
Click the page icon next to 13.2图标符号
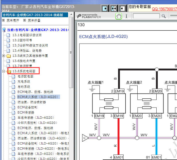coord(8,40)
